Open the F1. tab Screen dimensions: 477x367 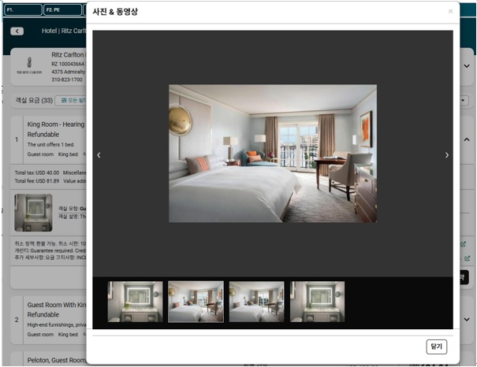(x=23, y=9)
